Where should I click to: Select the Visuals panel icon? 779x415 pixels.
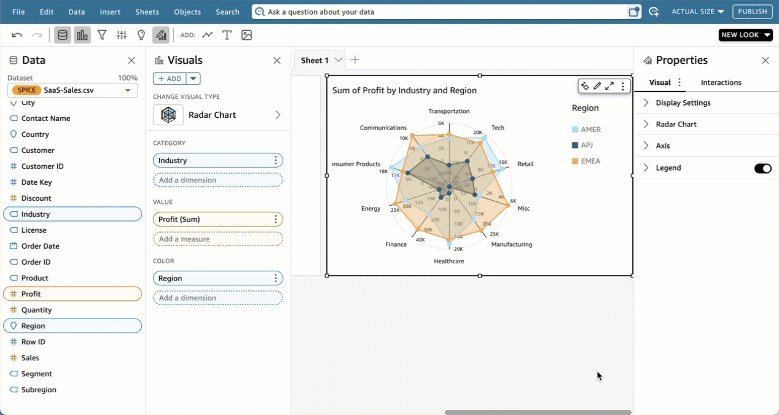[x=82, y=35]
